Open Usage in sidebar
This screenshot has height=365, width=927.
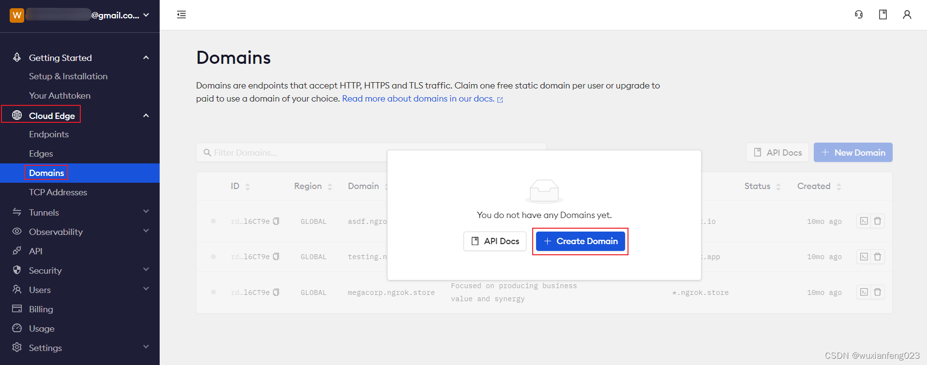(42, 328)
